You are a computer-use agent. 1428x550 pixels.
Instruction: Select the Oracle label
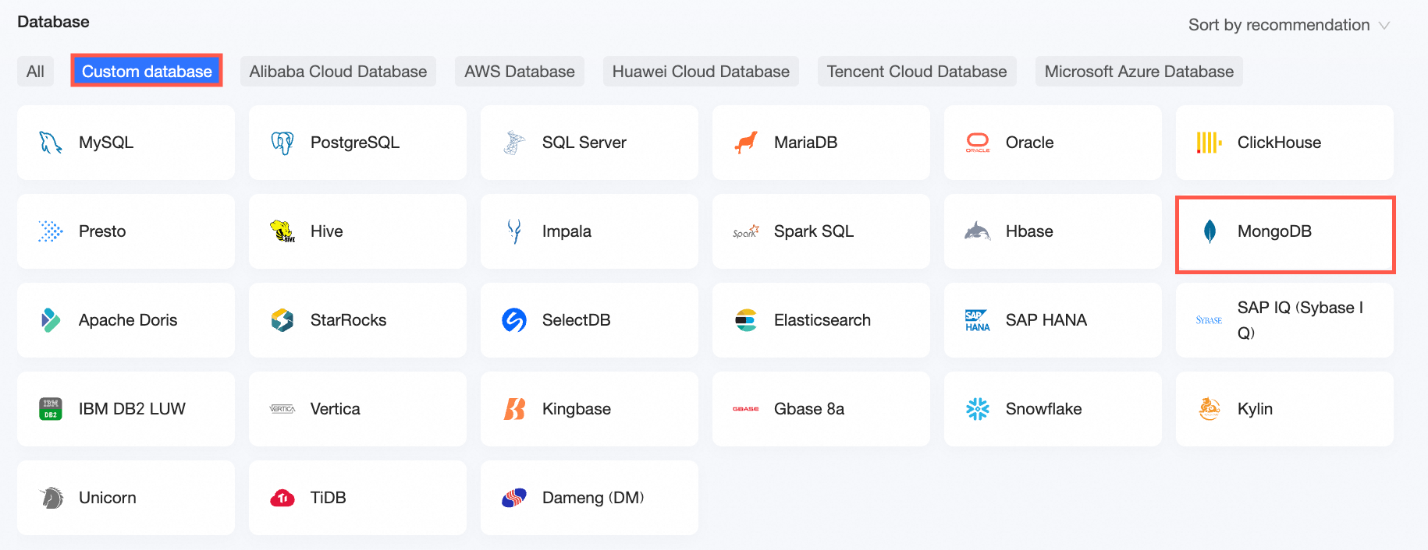1030,143
